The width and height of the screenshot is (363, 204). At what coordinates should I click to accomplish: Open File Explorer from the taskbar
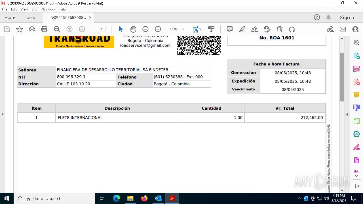click(130, 198)
